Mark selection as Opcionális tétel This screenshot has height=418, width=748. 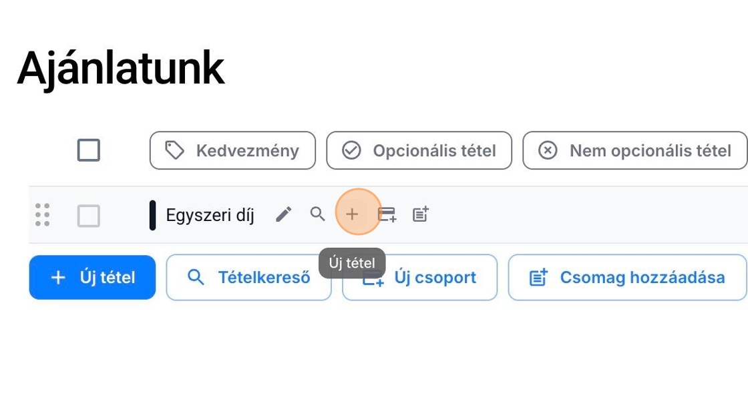coord(419,151)
